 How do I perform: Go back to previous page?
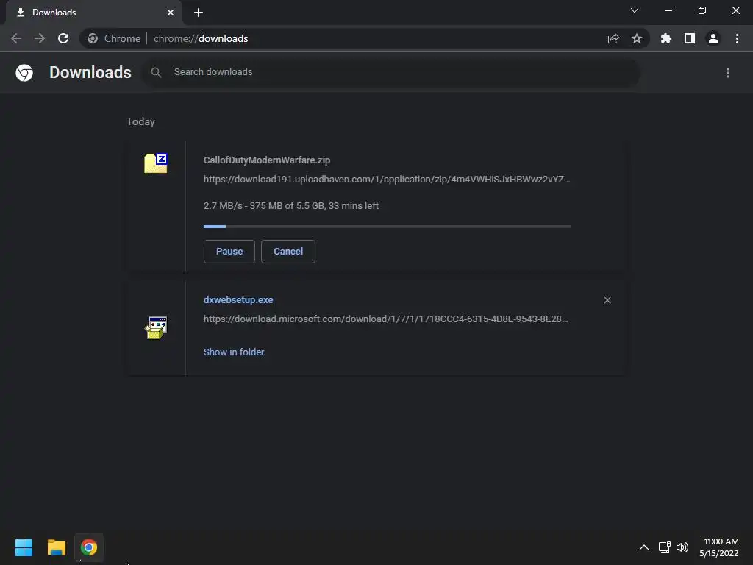(x=16, y=38)
